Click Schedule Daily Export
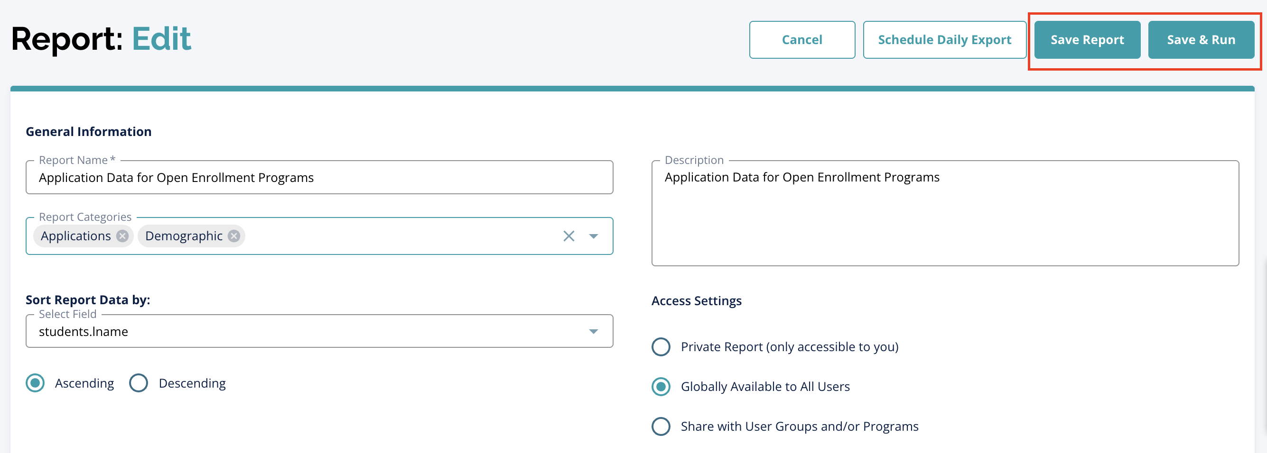This screenshot has width=1267, height=453. [944, 40]
